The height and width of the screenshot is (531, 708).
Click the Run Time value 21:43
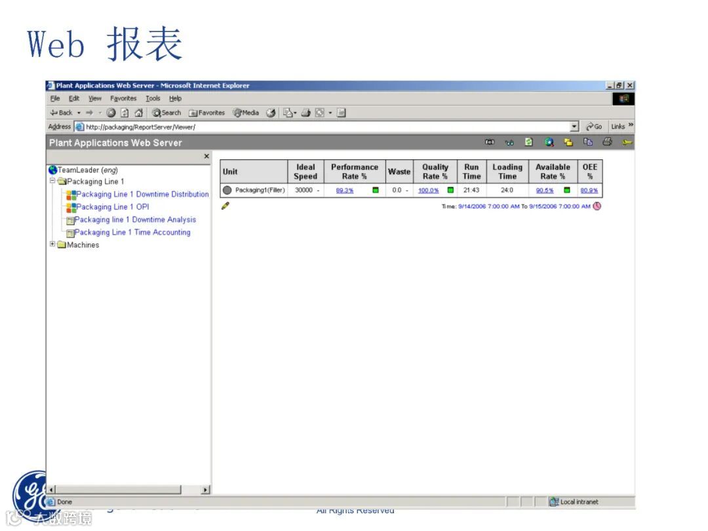471,190
